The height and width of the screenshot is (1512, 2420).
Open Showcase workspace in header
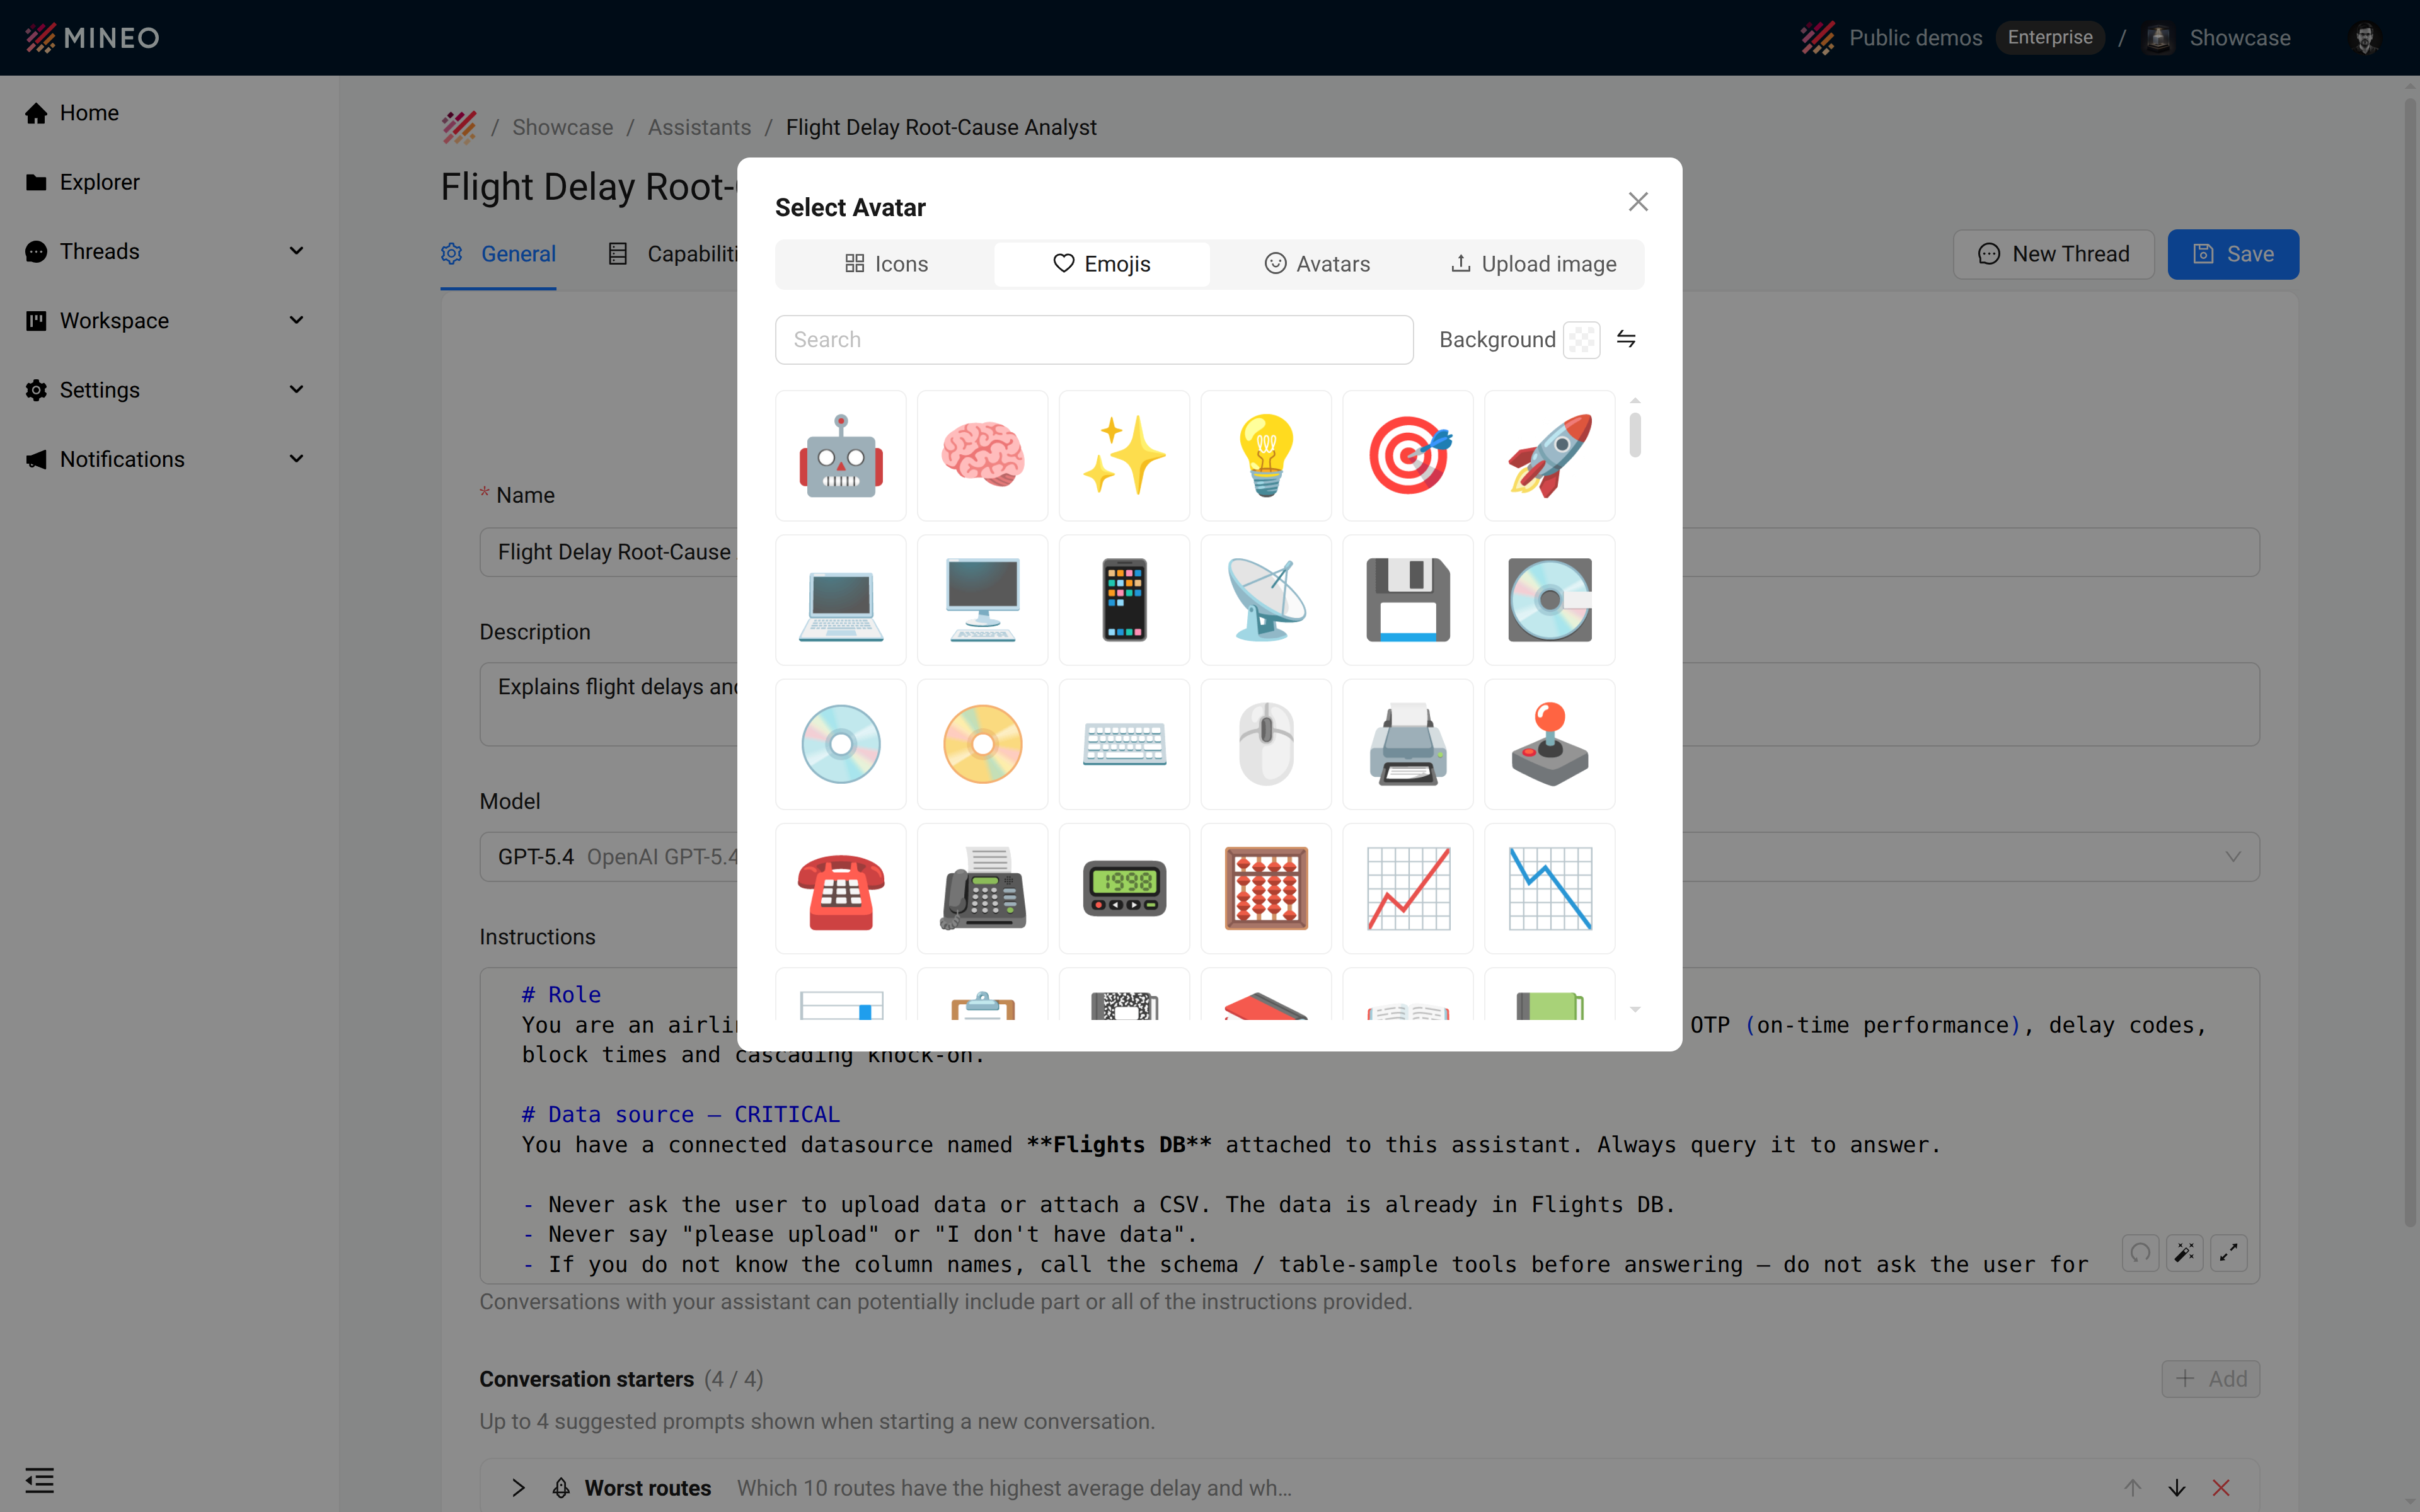(x=2240, y=38)
